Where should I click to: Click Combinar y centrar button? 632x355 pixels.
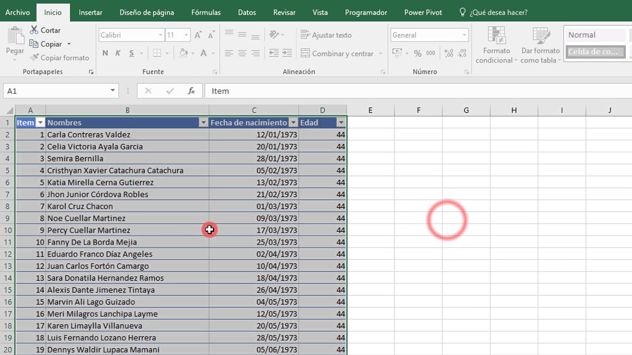pos(337,53)
